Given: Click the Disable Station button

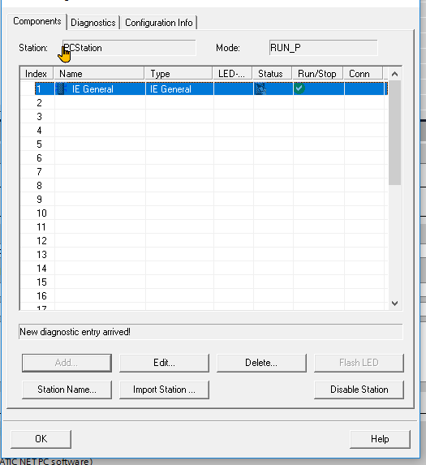Looking at the screenshot, I should pyautogui.click(x=359, y=390).
